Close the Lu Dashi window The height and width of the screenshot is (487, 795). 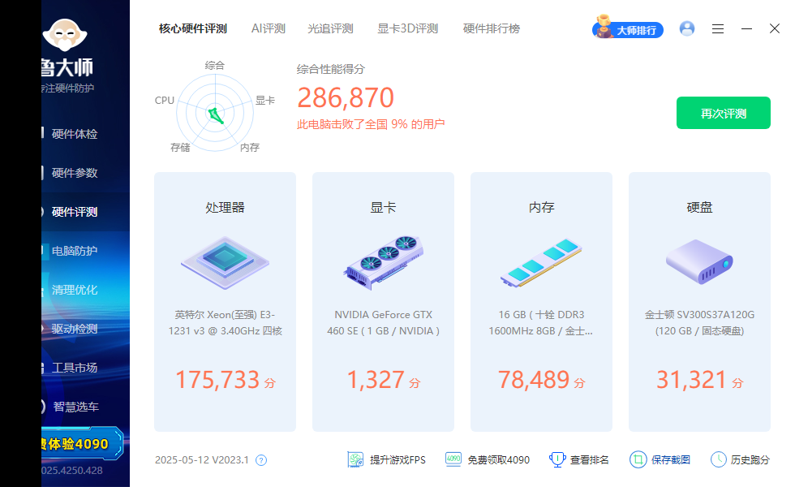(x=774, y=28)
